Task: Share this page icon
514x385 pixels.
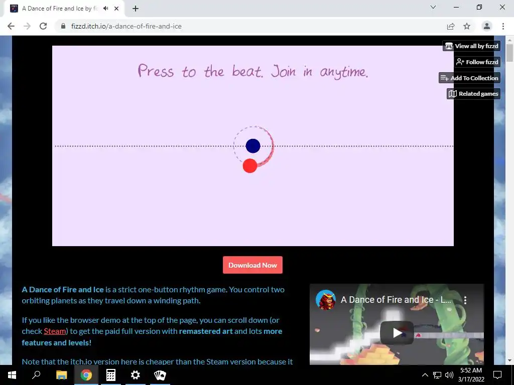Action: (451, 26)
